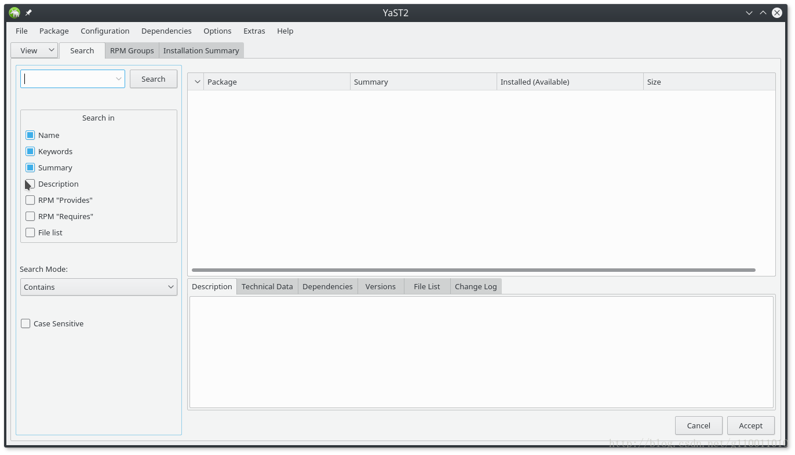Enable the Description search option
Image resolution: width=795 pixels, height=455 pixels.
pos(30,184)
